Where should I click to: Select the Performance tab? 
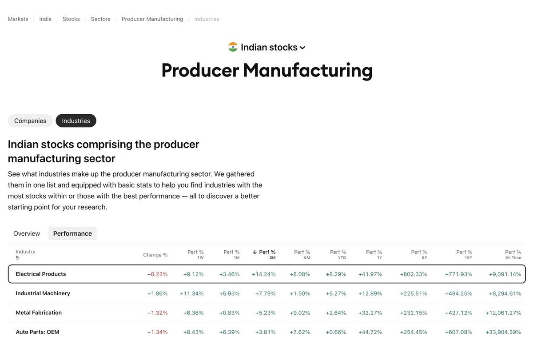(72, 233)
